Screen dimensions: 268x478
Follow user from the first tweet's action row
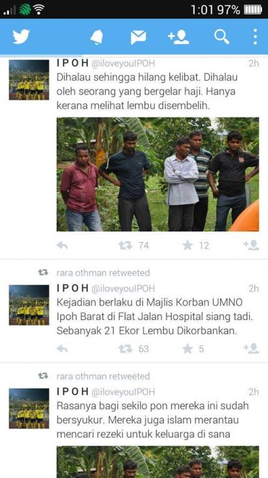click(x=251, y=245)
